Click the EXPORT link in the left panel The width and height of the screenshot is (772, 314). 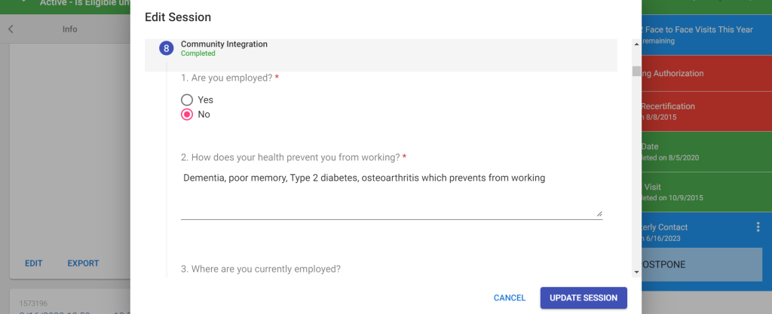[x=83, y=264]
